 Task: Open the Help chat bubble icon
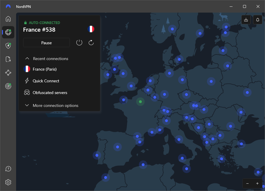8,169
